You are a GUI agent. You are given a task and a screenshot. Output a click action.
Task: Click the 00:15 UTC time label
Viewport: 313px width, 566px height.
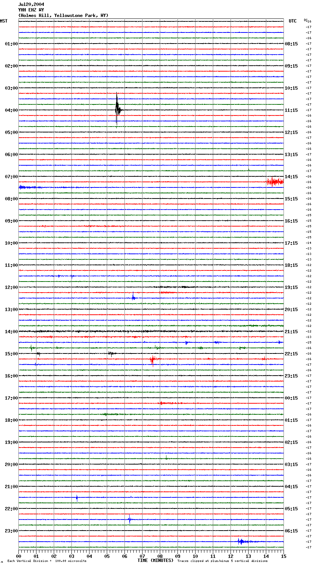point(291,398)
